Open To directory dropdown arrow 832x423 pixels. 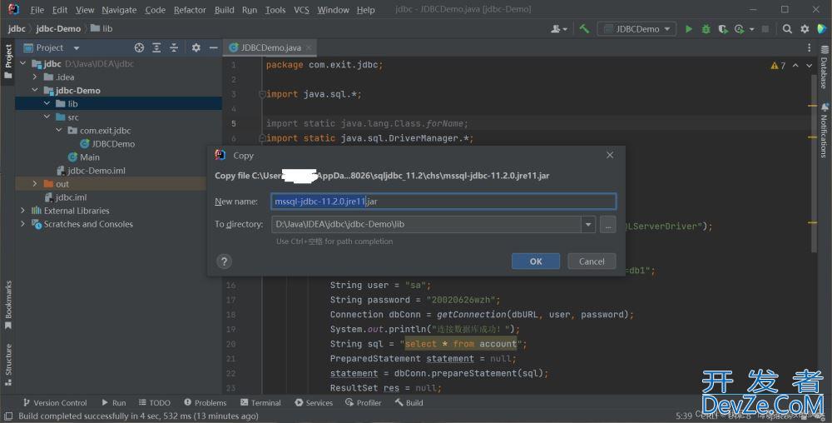point(588,225)
